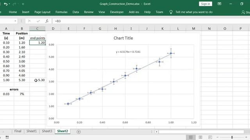Click the horizontal scrollbar left arrow
The image size is (250, 140).
click(x=157, y=131)
